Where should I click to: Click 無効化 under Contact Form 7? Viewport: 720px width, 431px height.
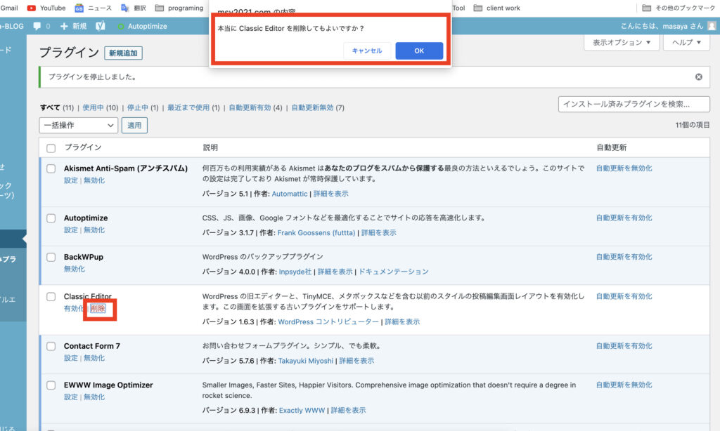(94, 357)
